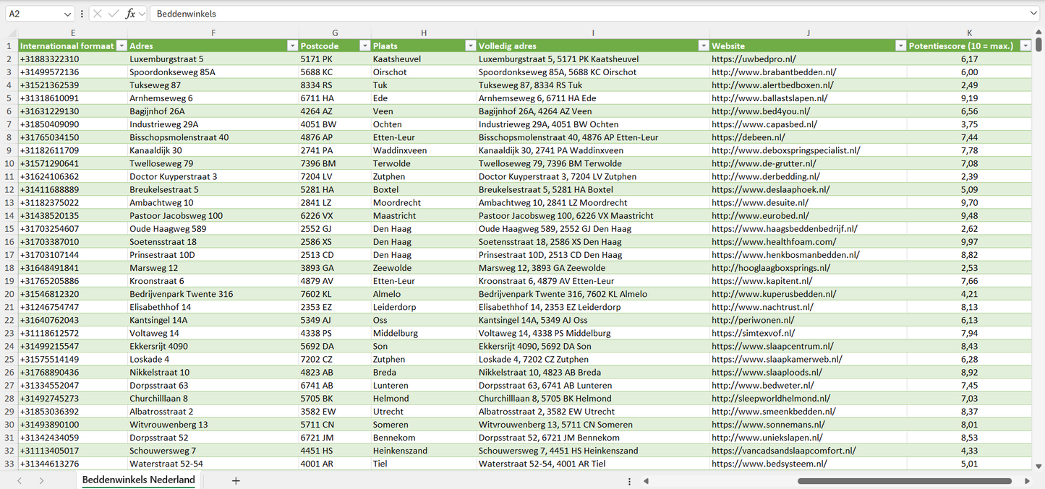The height and width of the screenshot is (489, 1045).
Task: Expand the formula bar with the chevron
Action: point(1033,14)
